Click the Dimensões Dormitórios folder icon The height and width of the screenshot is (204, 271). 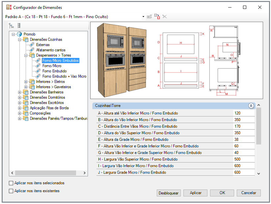[x=26, y=97]
